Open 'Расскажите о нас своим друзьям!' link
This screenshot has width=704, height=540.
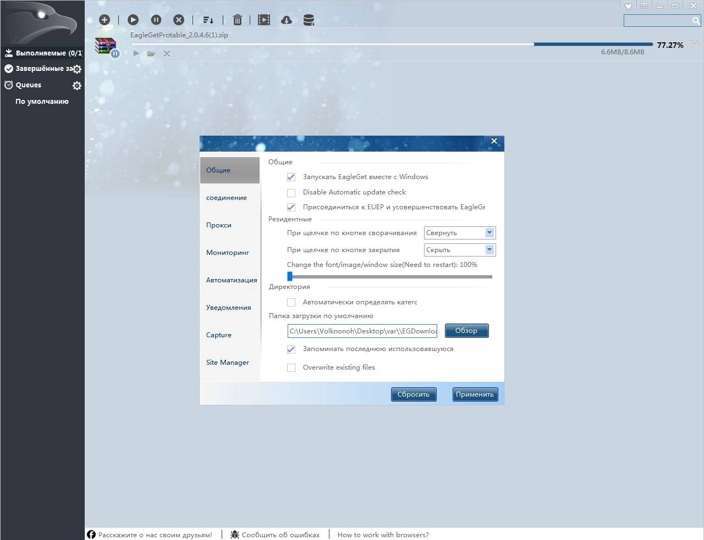(x=155, y=535)
